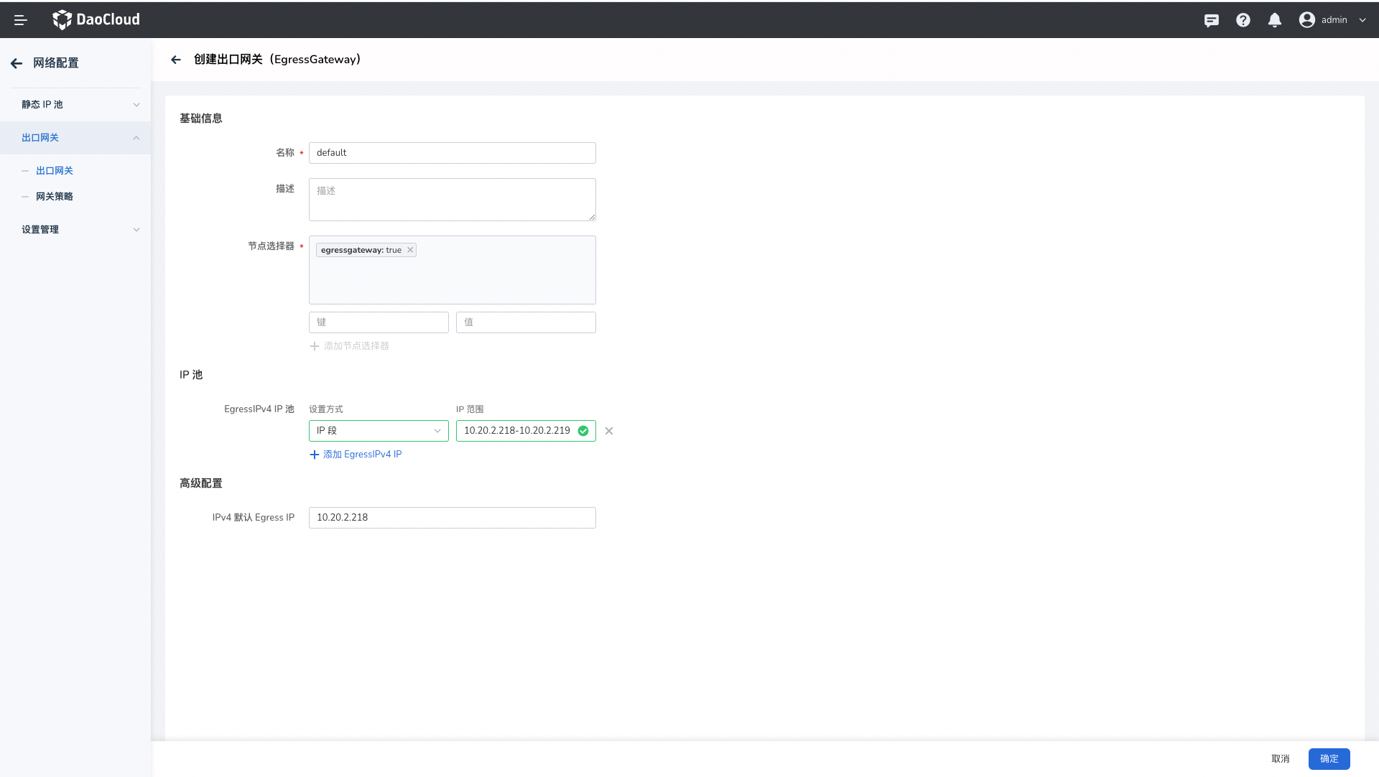The image size is (1379, 777).
Task: Click the back arrow beside the EgressGateway creation title
Action: (x=176, y=60)
